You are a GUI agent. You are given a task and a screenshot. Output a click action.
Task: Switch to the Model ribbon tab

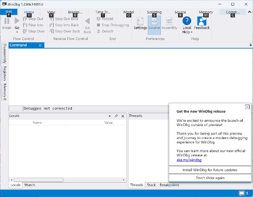(x=129, y=12)
